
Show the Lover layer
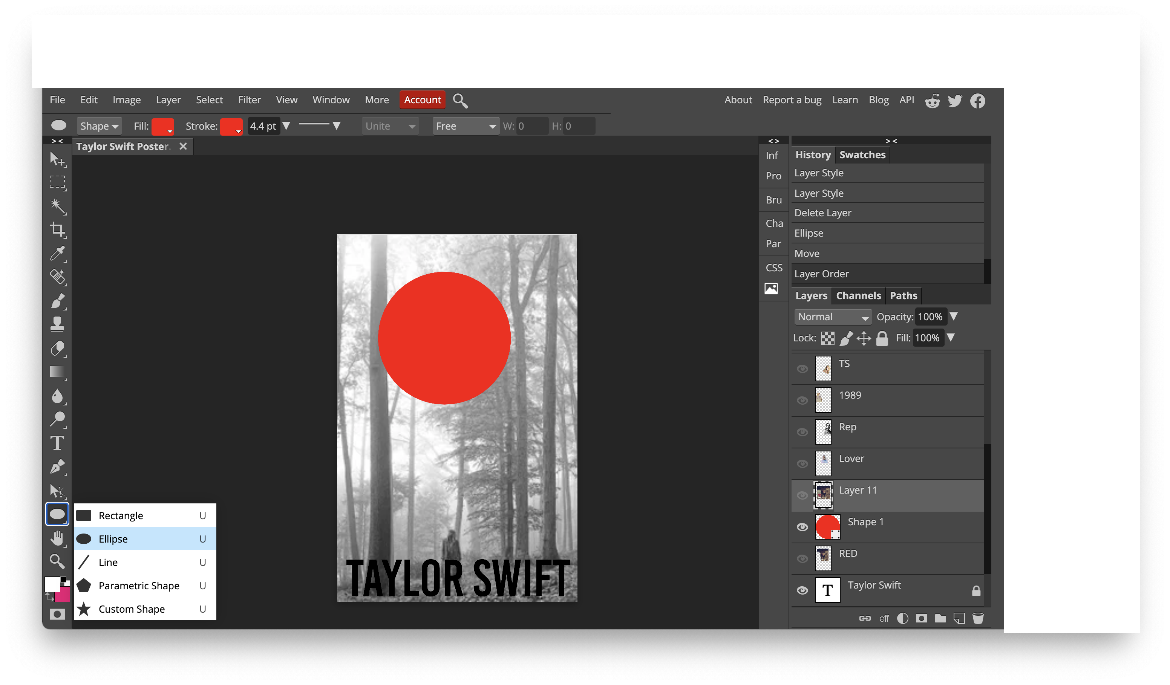(802, 464)
